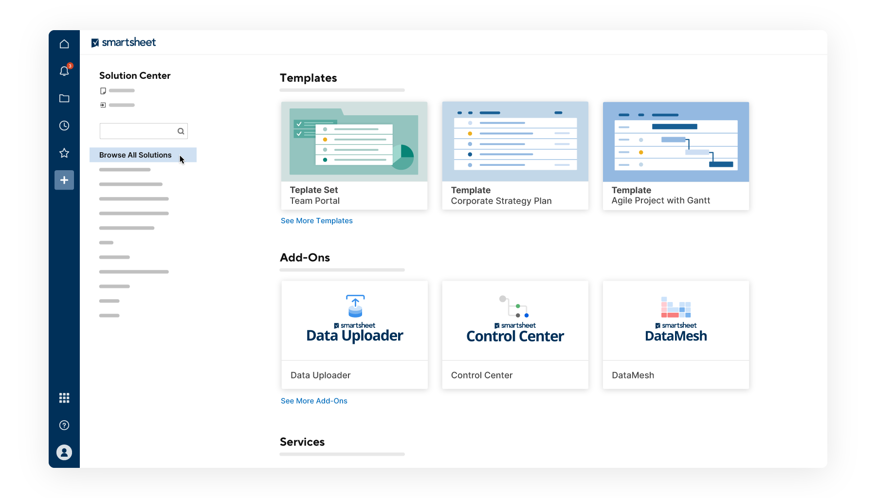Click the Data Uploader card label
The image size is (876, 498).
(x=321, y=375)
